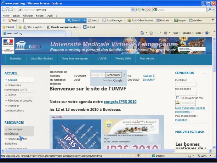Open the zoom level 100% dropdown

(x=210, y=156)
